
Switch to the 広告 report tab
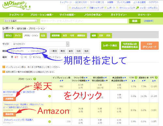click(x=43, y=35)
